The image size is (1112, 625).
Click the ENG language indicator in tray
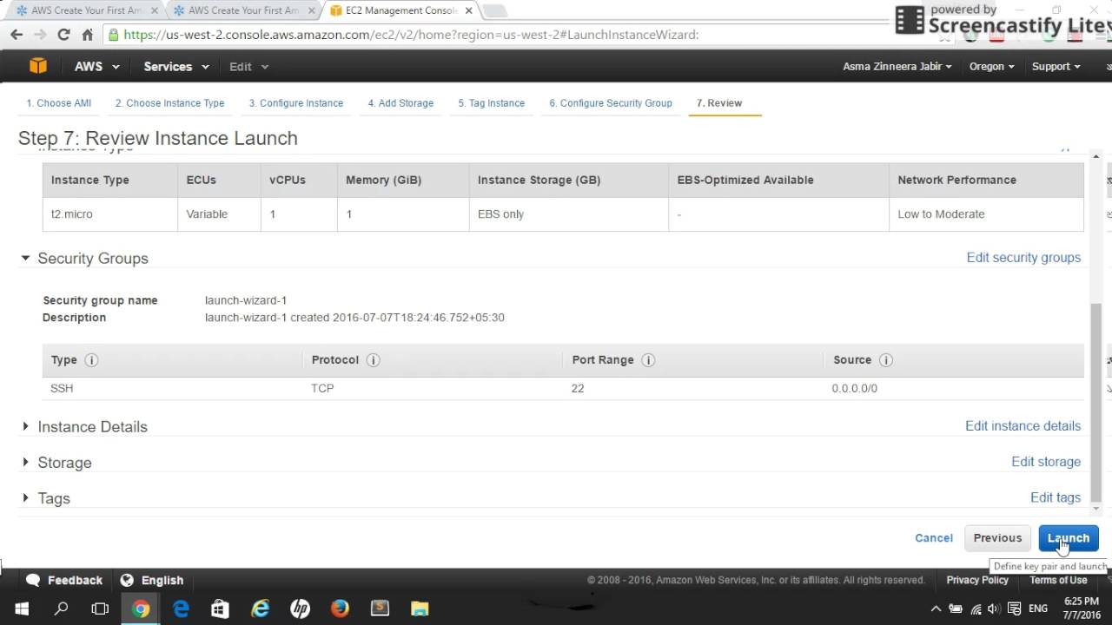coord(1037,609)
